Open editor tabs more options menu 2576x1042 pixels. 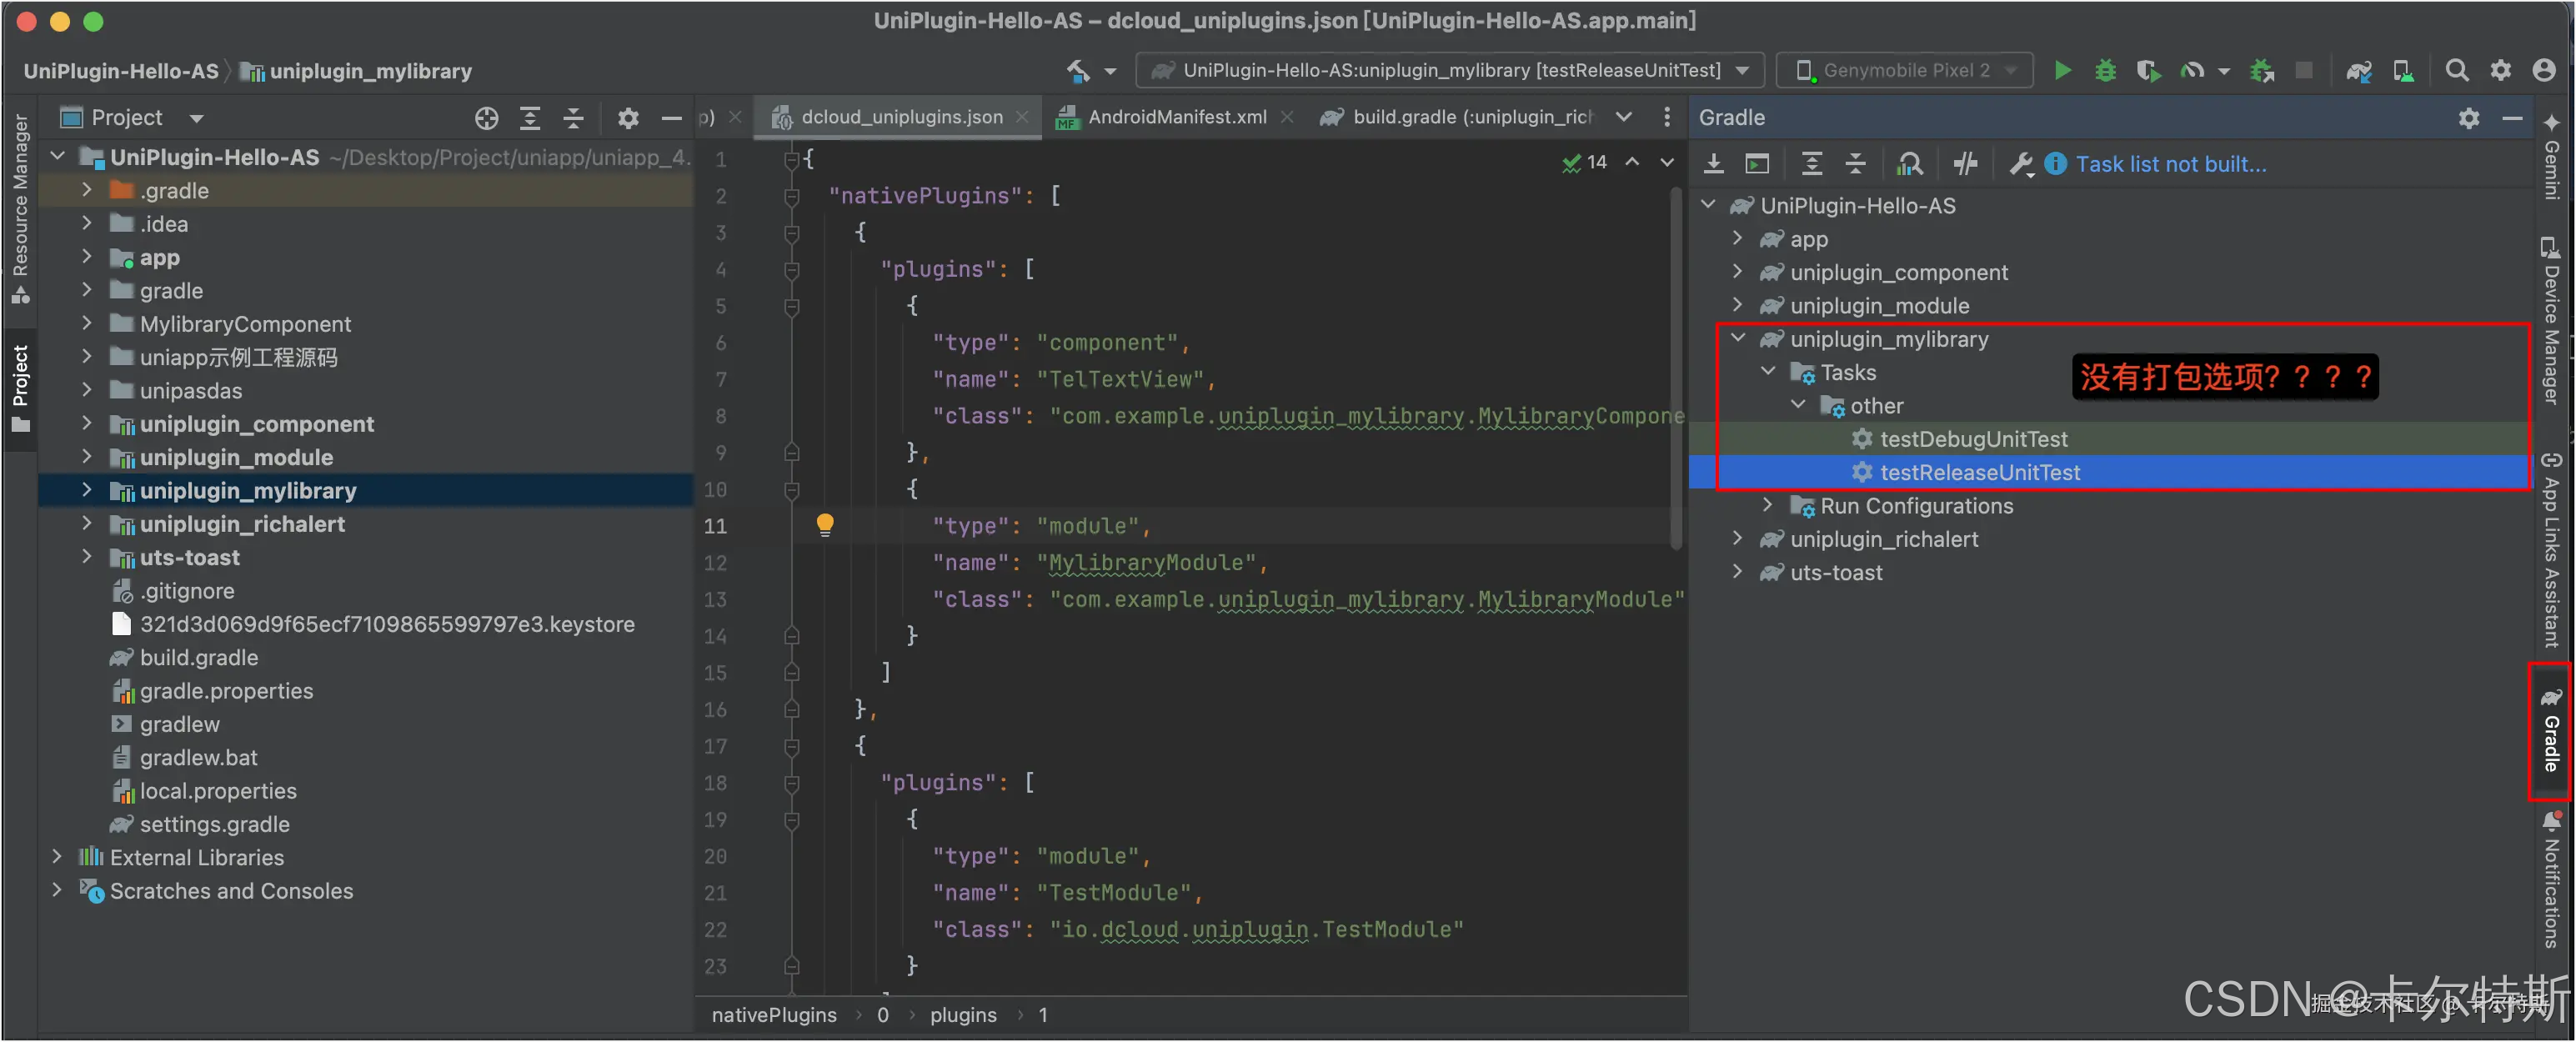pos(1667,117)
